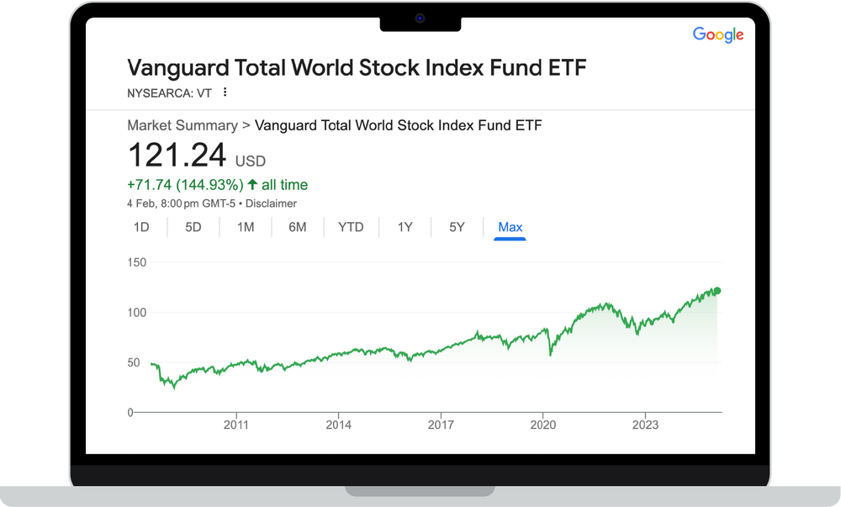841x507 pixels.
Task: Click the laptop webcam at top
Action: pyautogui.click(x=420, y=18)
